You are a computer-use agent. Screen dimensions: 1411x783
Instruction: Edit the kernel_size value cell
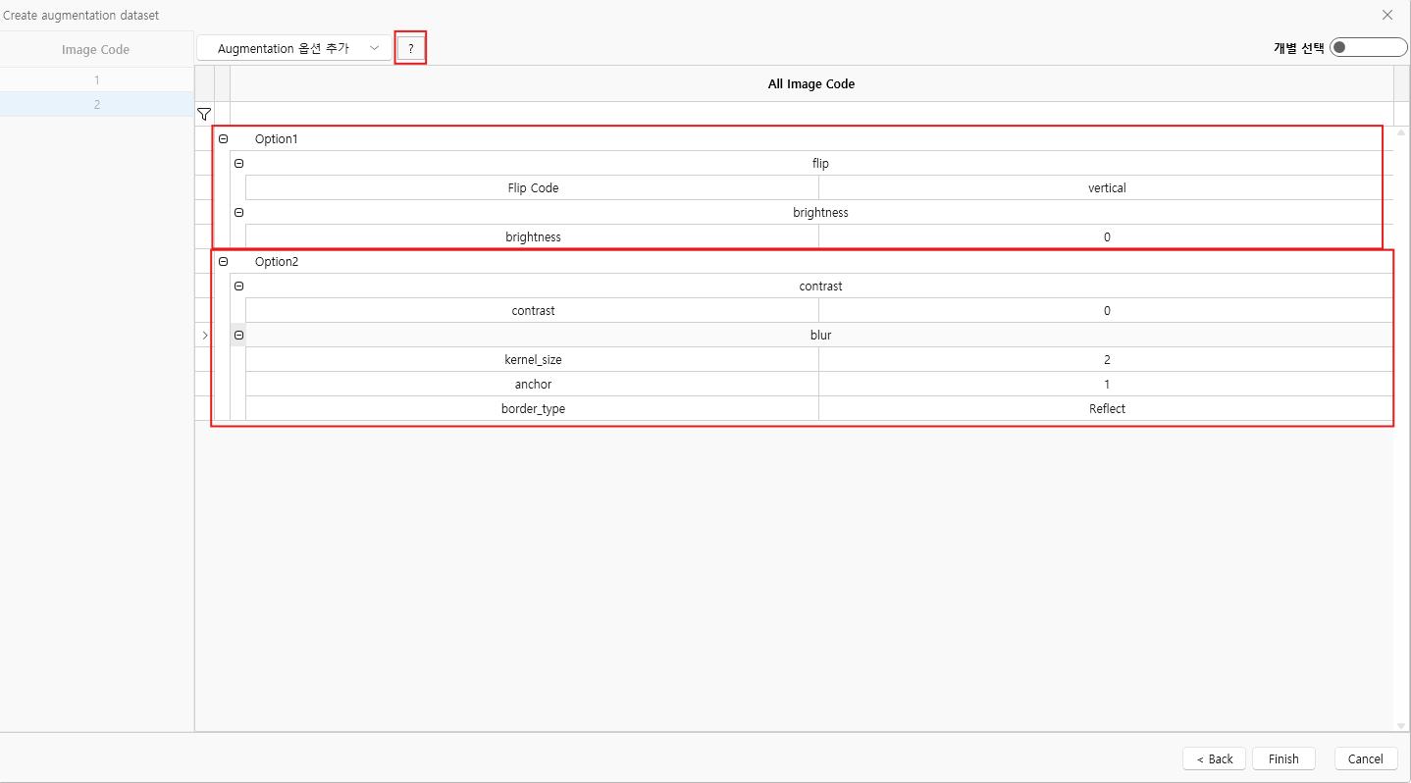(1106, 360)
